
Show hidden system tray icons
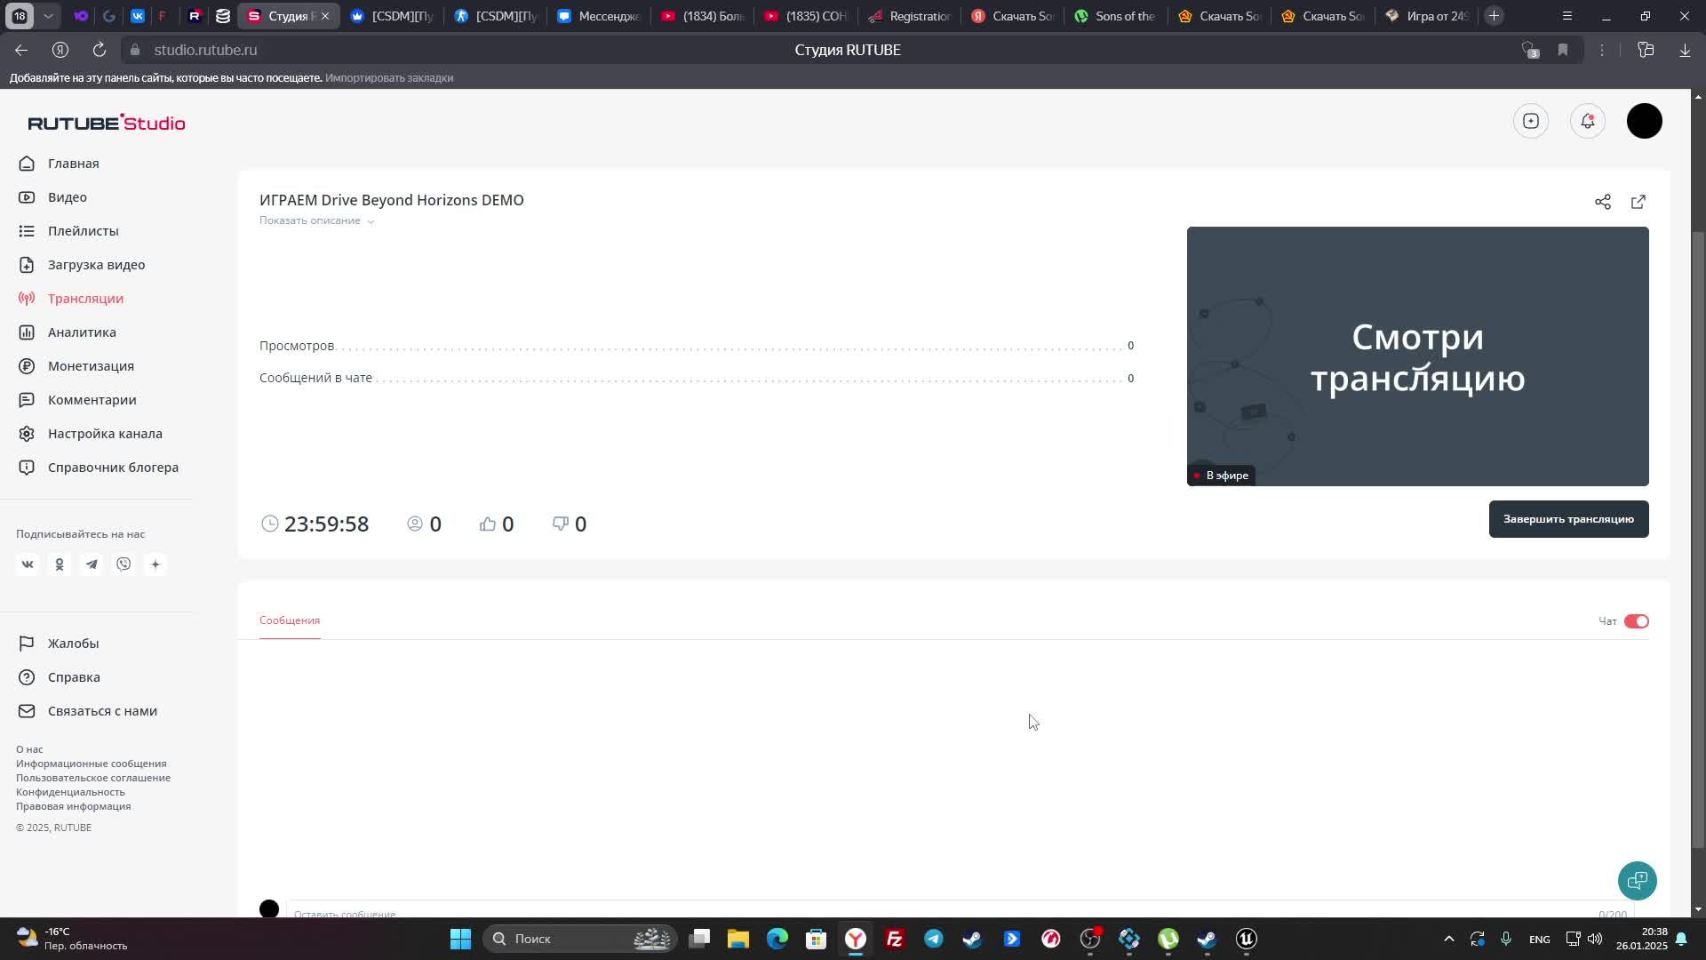pyautogui.click(x=1448, y=939)
